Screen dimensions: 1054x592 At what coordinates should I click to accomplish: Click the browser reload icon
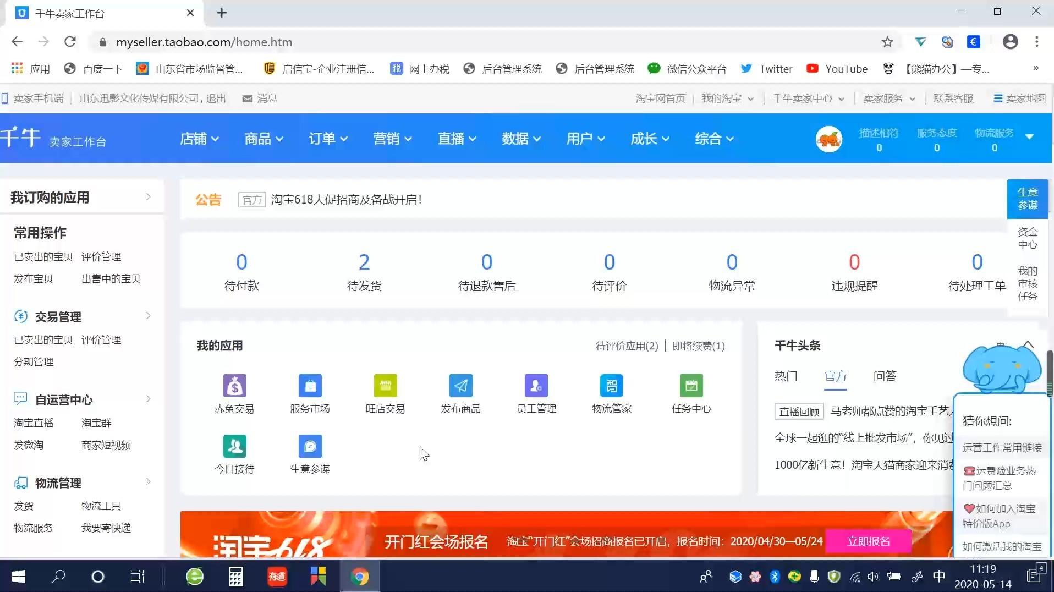coord(70,42)
